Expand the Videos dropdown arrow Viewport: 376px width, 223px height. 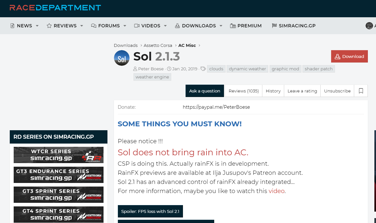pos(165,26)
